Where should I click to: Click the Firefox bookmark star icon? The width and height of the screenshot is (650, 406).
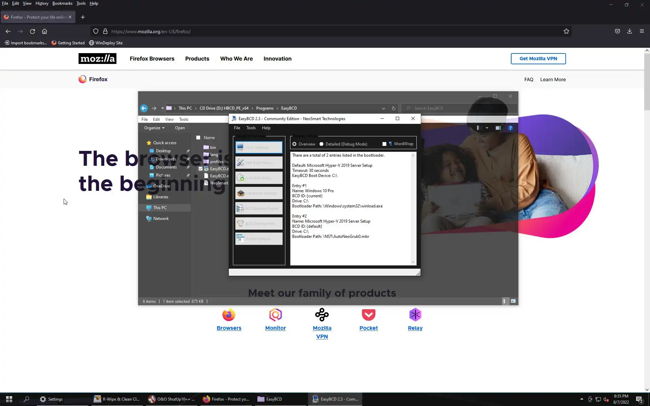566,31
